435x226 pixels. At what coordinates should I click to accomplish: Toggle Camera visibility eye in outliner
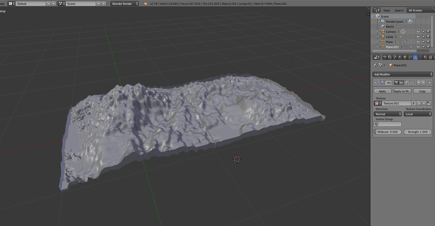[418, 32]
